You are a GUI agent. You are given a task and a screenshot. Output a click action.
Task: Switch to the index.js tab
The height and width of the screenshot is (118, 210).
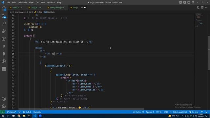coord(15,8)
